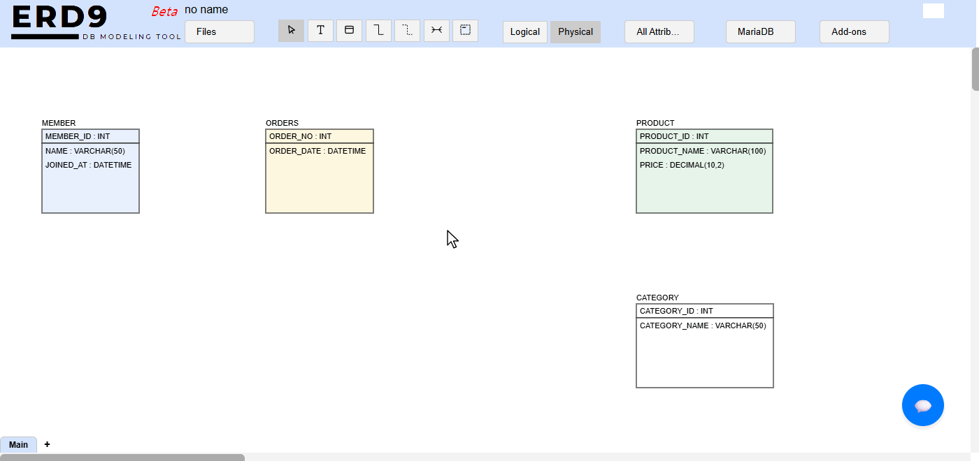
Task: Switch to Physical view mode
Action: coord(576,32)
